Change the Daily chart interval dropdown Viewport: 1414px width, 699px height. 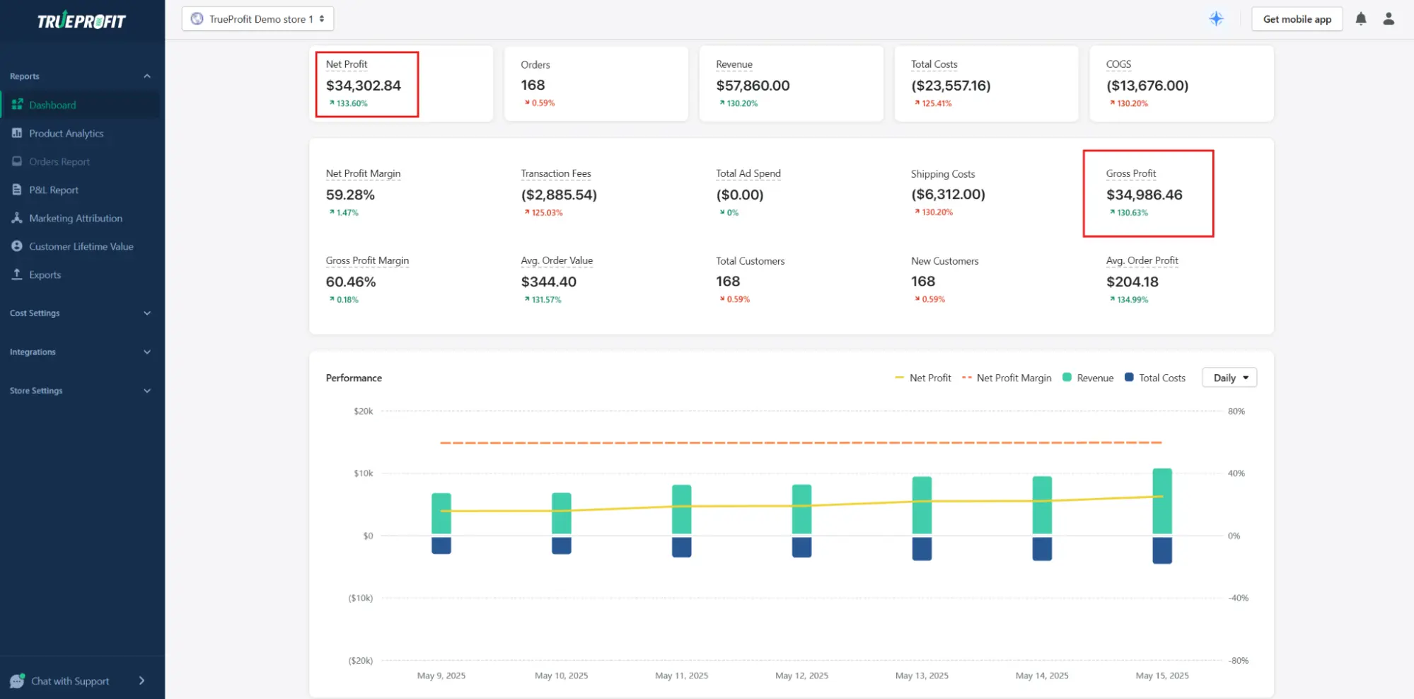tap(1229, 377)
